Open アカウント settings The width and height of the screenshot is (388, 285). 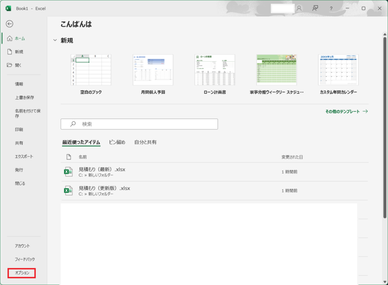pos(20,247)
